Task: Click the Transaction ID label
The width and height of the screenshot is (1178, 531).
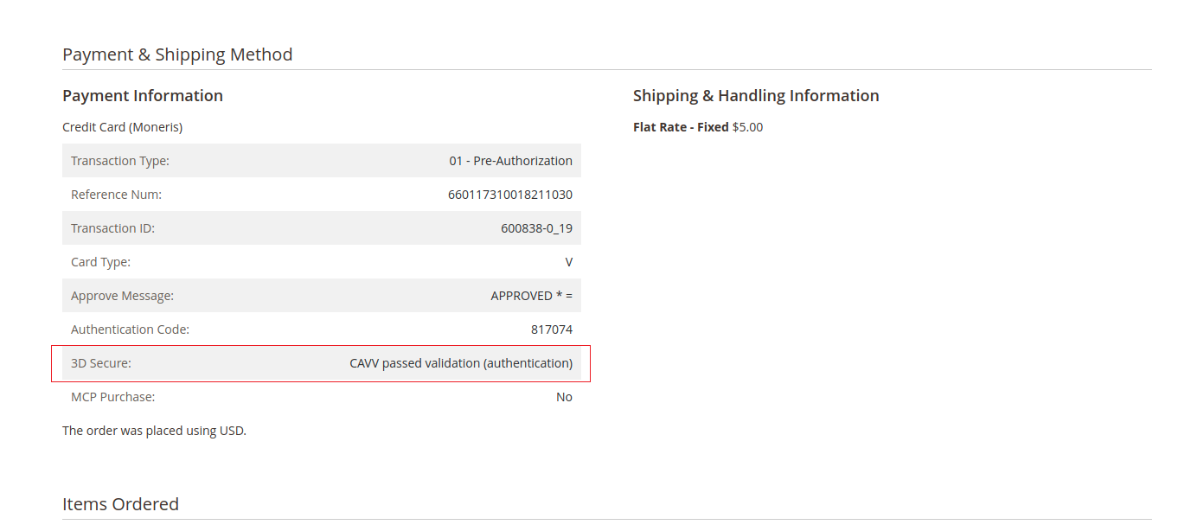Action: (112, 228)
